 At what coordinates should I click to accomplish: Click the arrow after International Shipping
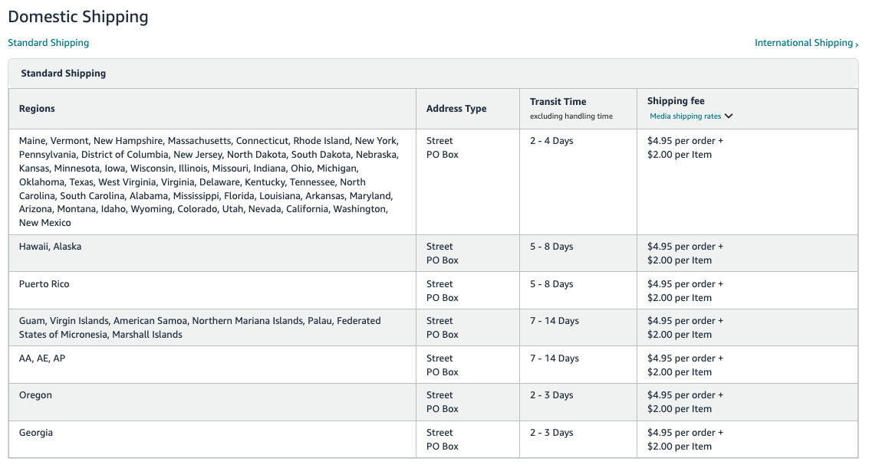[x=856, y=44]
